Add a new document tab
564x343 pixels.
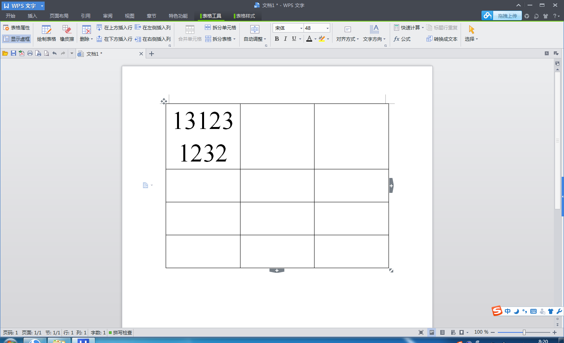(152, 54)
